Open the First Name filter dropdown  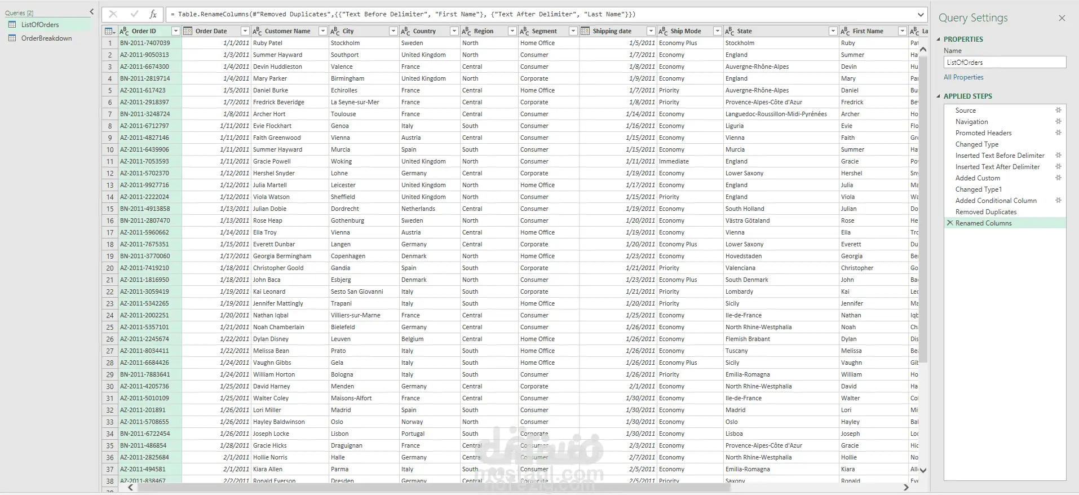pyautogui.click(x=902, y=31)
